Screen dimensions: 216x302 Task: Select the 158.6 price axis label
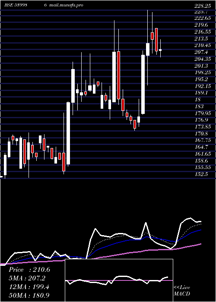[x=201, y=160]
